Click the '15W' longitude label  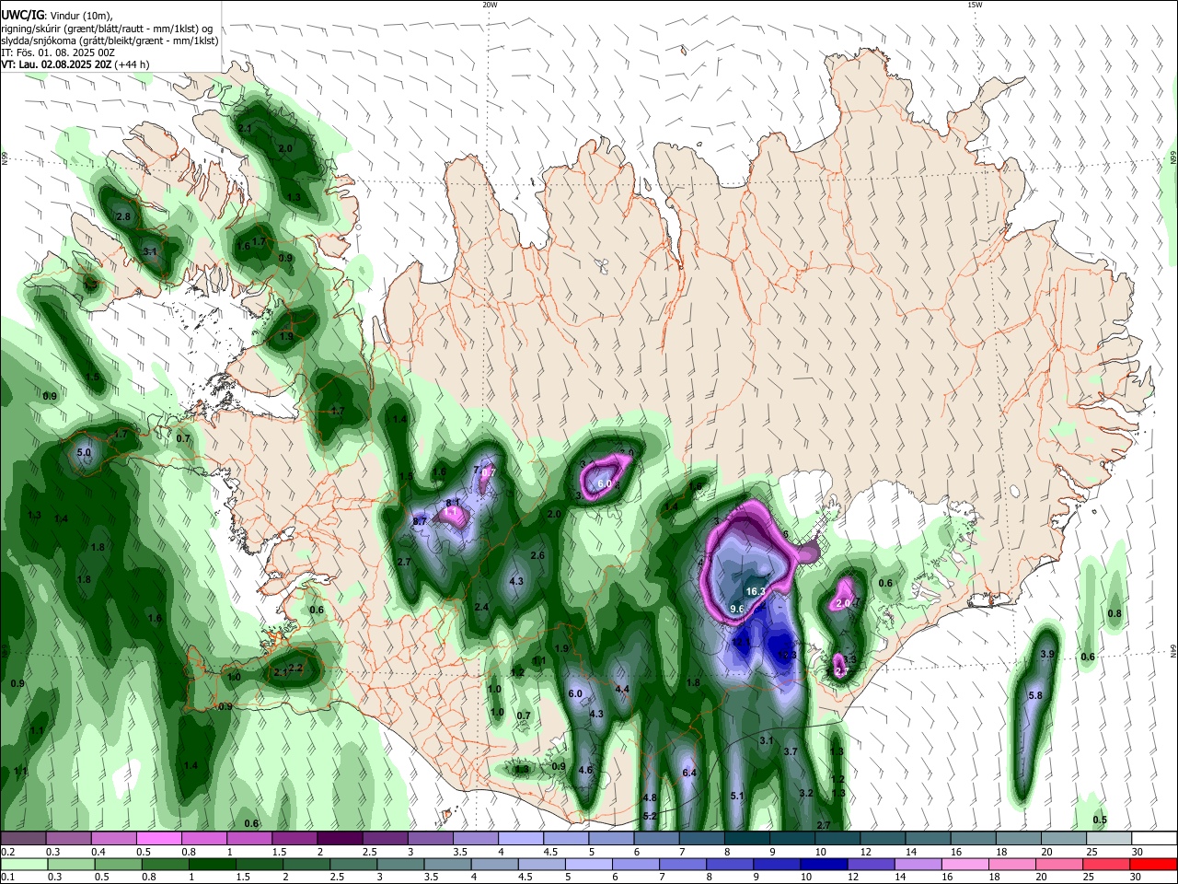pos(974,5)
